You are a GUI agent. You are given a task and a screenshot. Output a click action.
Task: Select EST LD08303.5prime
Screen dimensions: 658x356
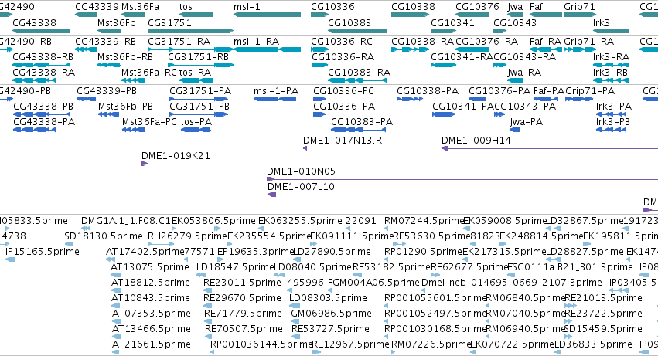pyautogui.click(x=294, y=306)
